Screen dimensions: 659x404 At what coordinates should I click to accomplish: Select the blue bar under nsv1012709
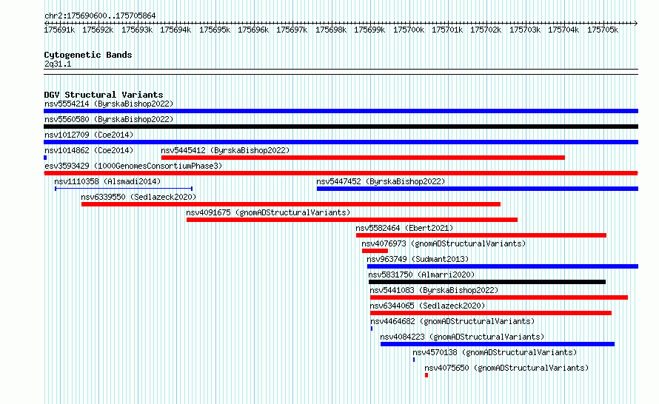tap(341, 142)
